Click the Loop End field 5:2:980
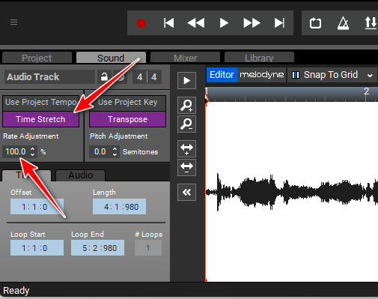The image size is (378, 299). coord(97,248)
